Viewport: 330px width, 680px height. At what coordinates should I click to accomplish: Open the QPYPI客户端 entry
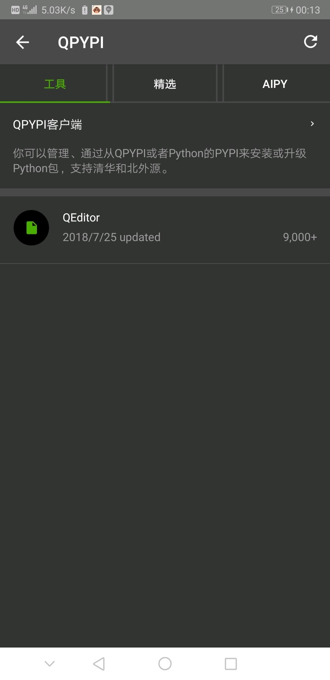tap(165, 145)
